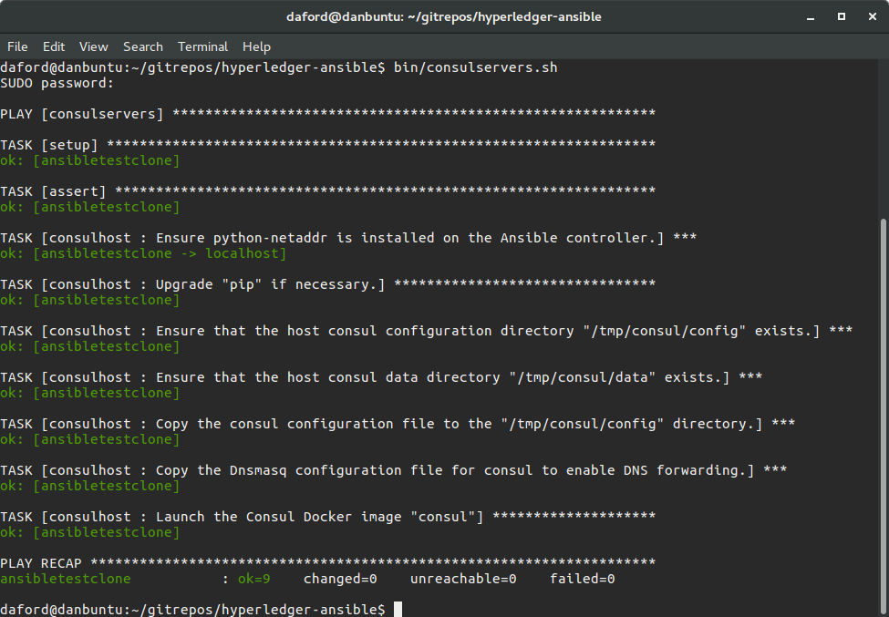Open the Terminal menu
This screenshot has height=617, width=889.
click(x=202, y=46)
